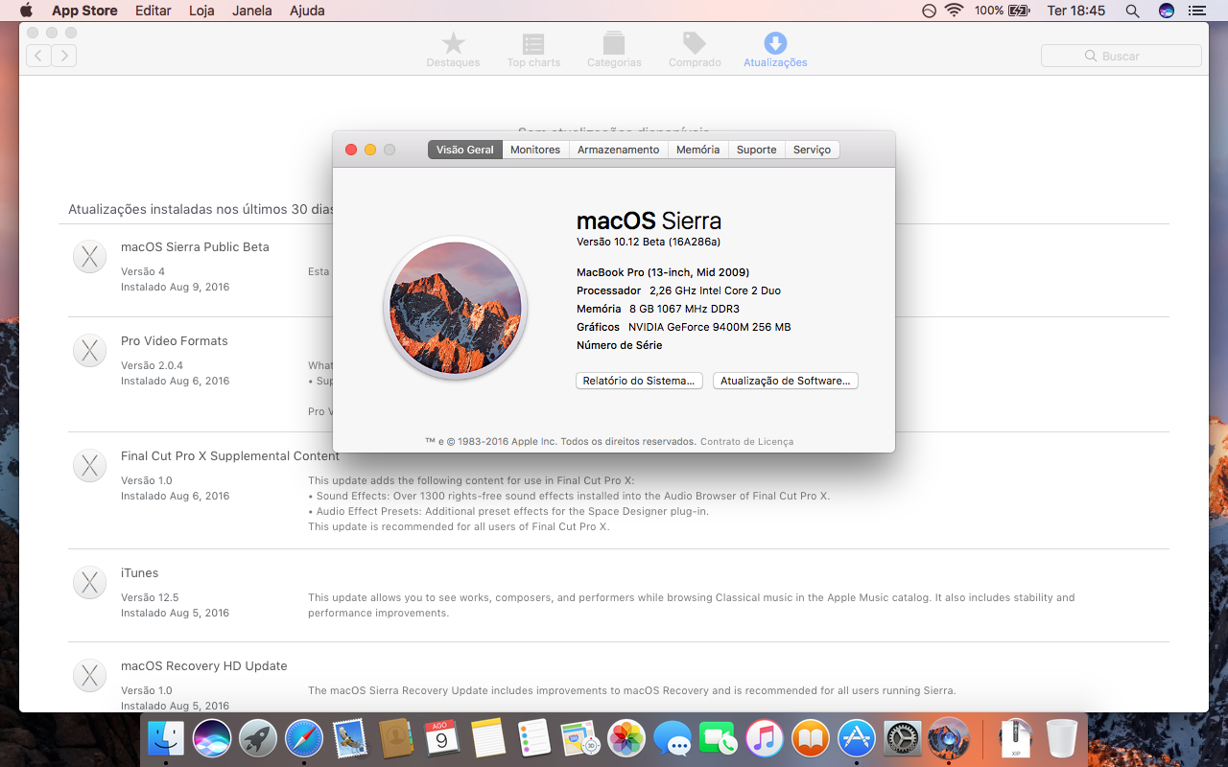Screen dimensions: 1228x767
Task: Click the Siri icon in the menu bar
Action: pos(1167,11)
